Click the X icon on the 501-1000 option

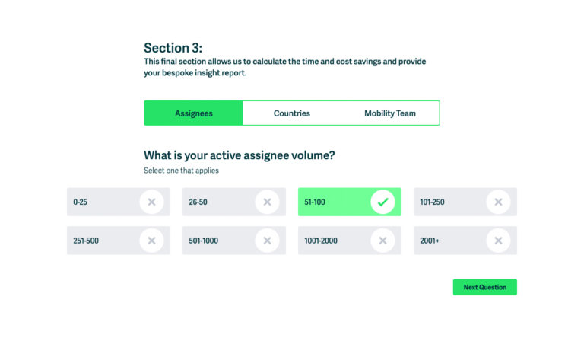tap(267, 241)
